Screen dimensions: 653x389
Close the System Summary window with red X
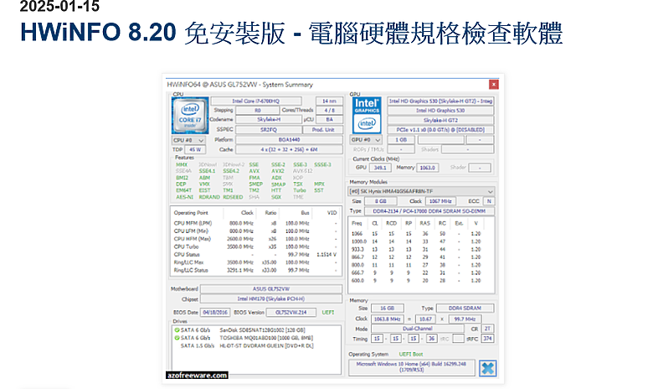(x=493, y=85)
